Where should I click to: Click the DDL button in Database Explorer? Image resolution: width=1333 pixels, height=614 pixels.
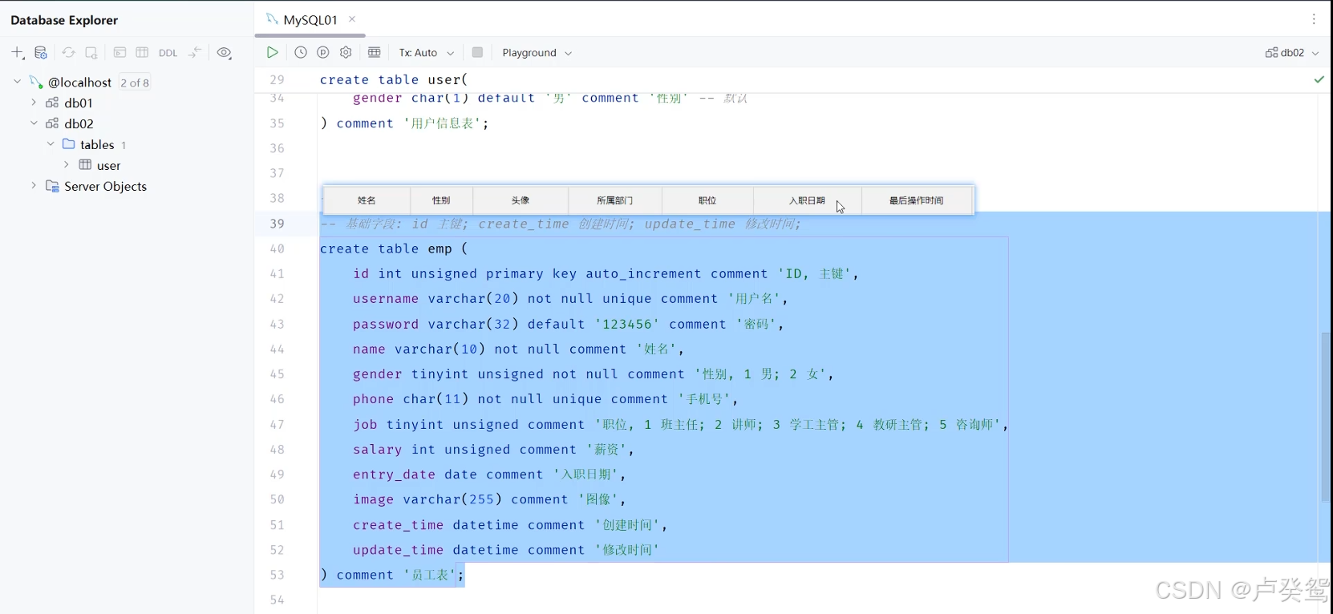pyautogui.click(x=168, y=53)
